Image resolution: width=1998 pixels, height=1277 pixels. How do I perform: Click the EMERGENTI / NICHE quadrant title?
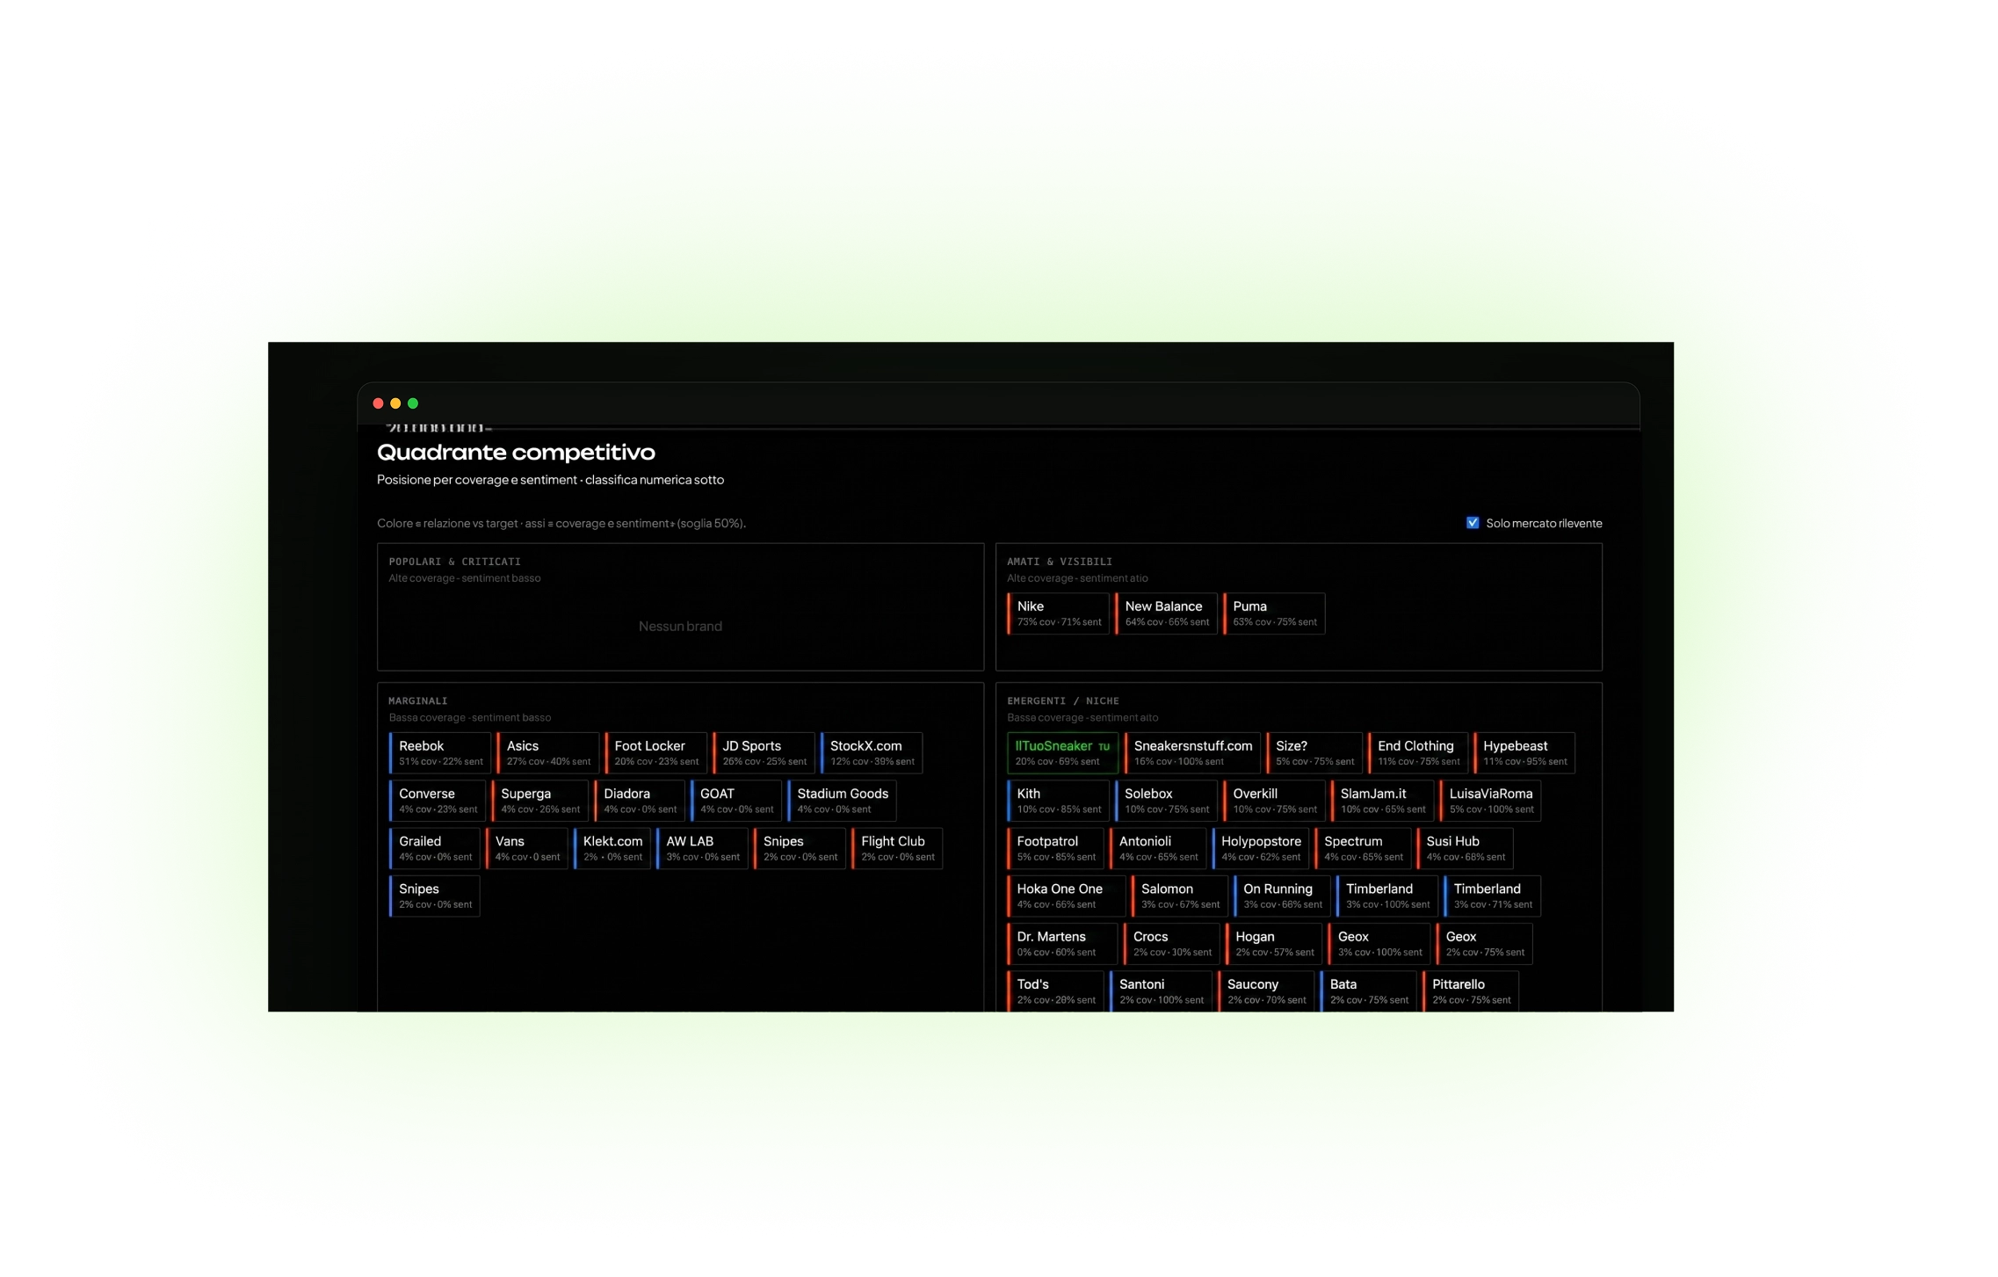(x=1063, y=701)
